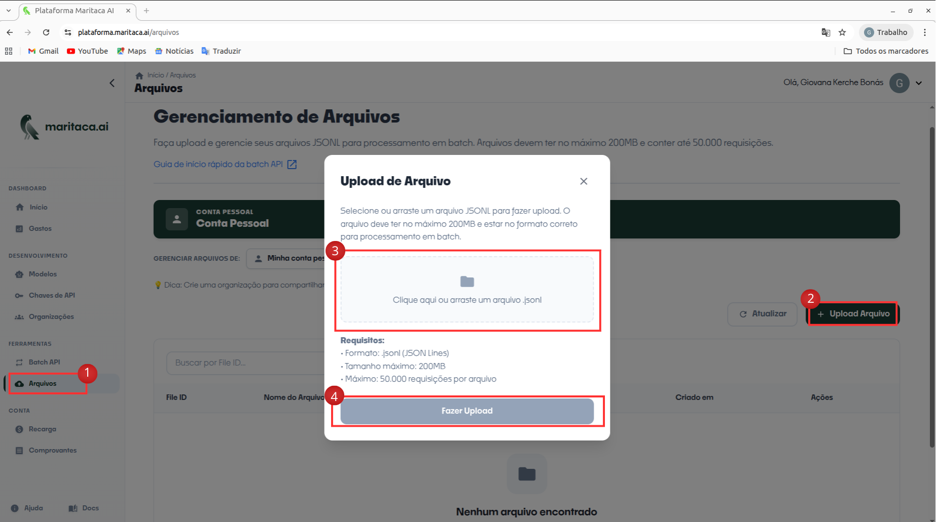Viewport: 936px width, 522px height.
Task: Open the user account dropdown arrow
Action: [919, 83]
